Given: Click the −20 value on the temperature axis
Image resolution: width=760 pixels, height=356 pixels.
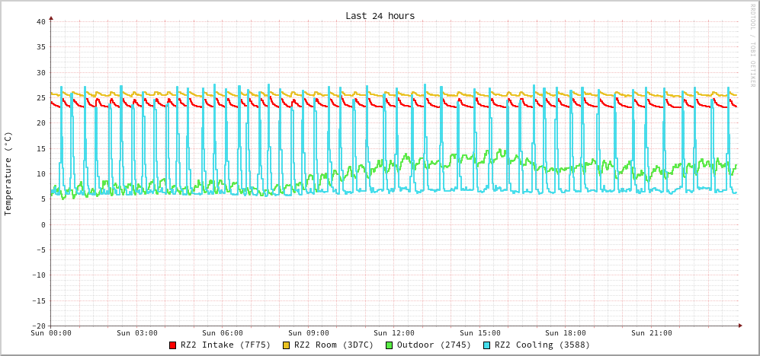Looking at the screenshot, I should 38,326.
